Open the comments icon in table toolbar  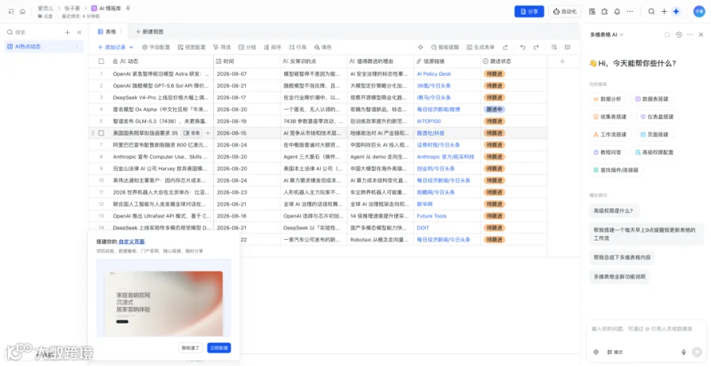[567, 47]
